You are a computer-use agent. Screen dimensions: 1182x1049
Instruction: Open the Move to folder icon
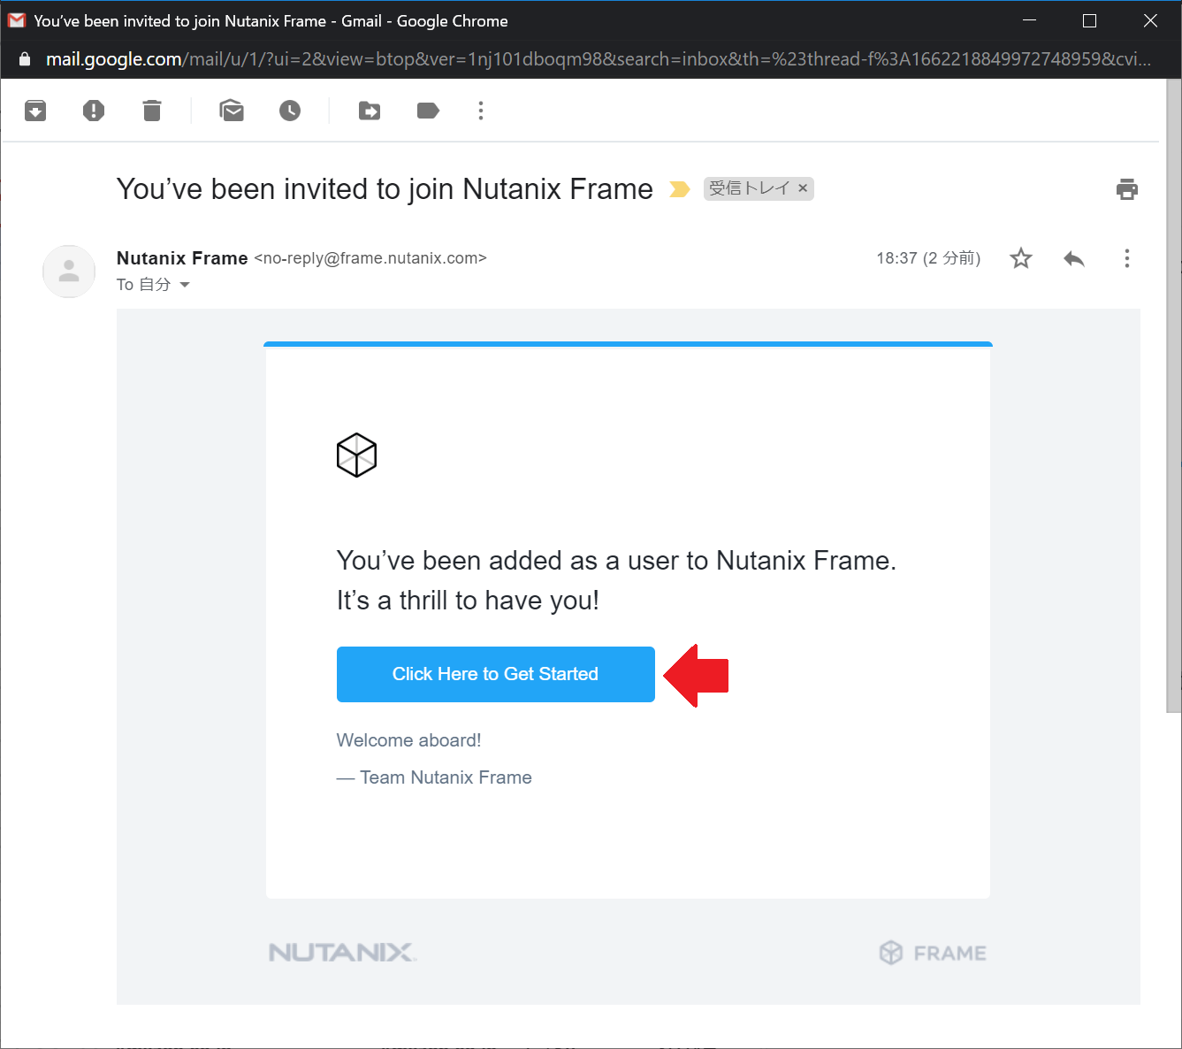370,111
